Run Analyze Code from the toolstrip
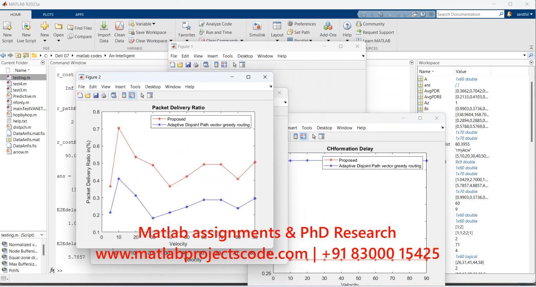Viewport: 536px width, 287px height. (215, 24)
